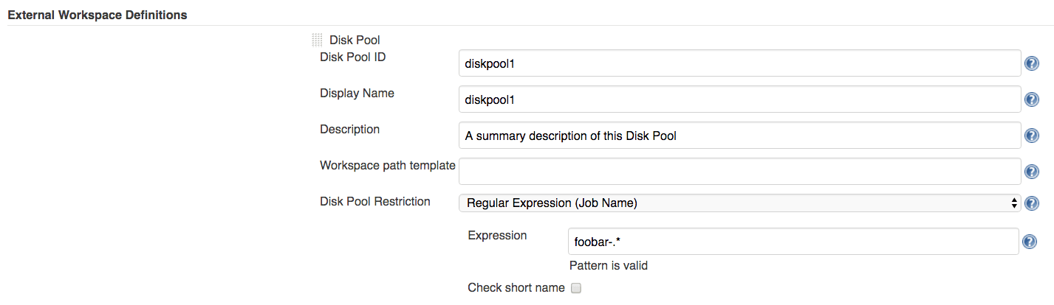Viewport: 1054px width, 305px height.
Task: Focus the Display Name text field
Action: coord(739,99)
